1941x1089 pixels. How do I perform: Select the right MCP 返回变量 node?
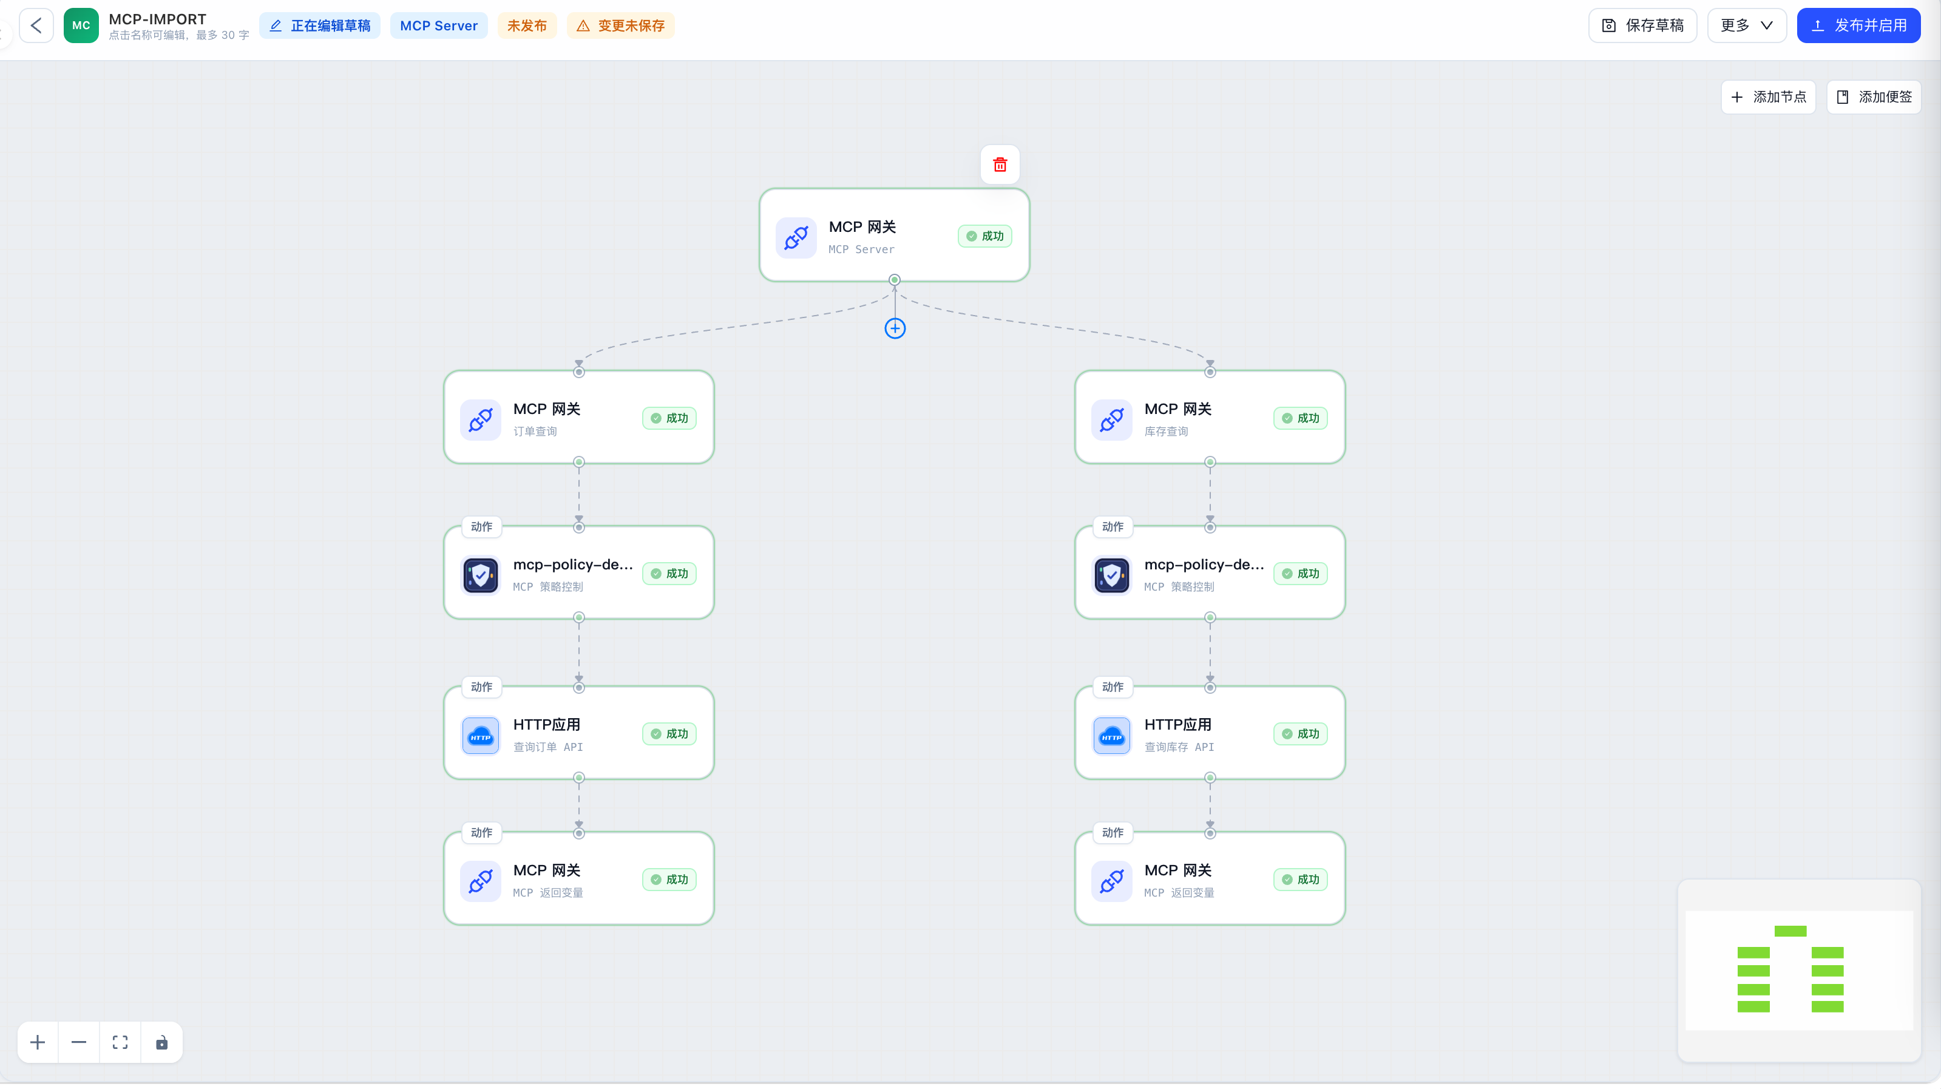[x=1210, y=879]
